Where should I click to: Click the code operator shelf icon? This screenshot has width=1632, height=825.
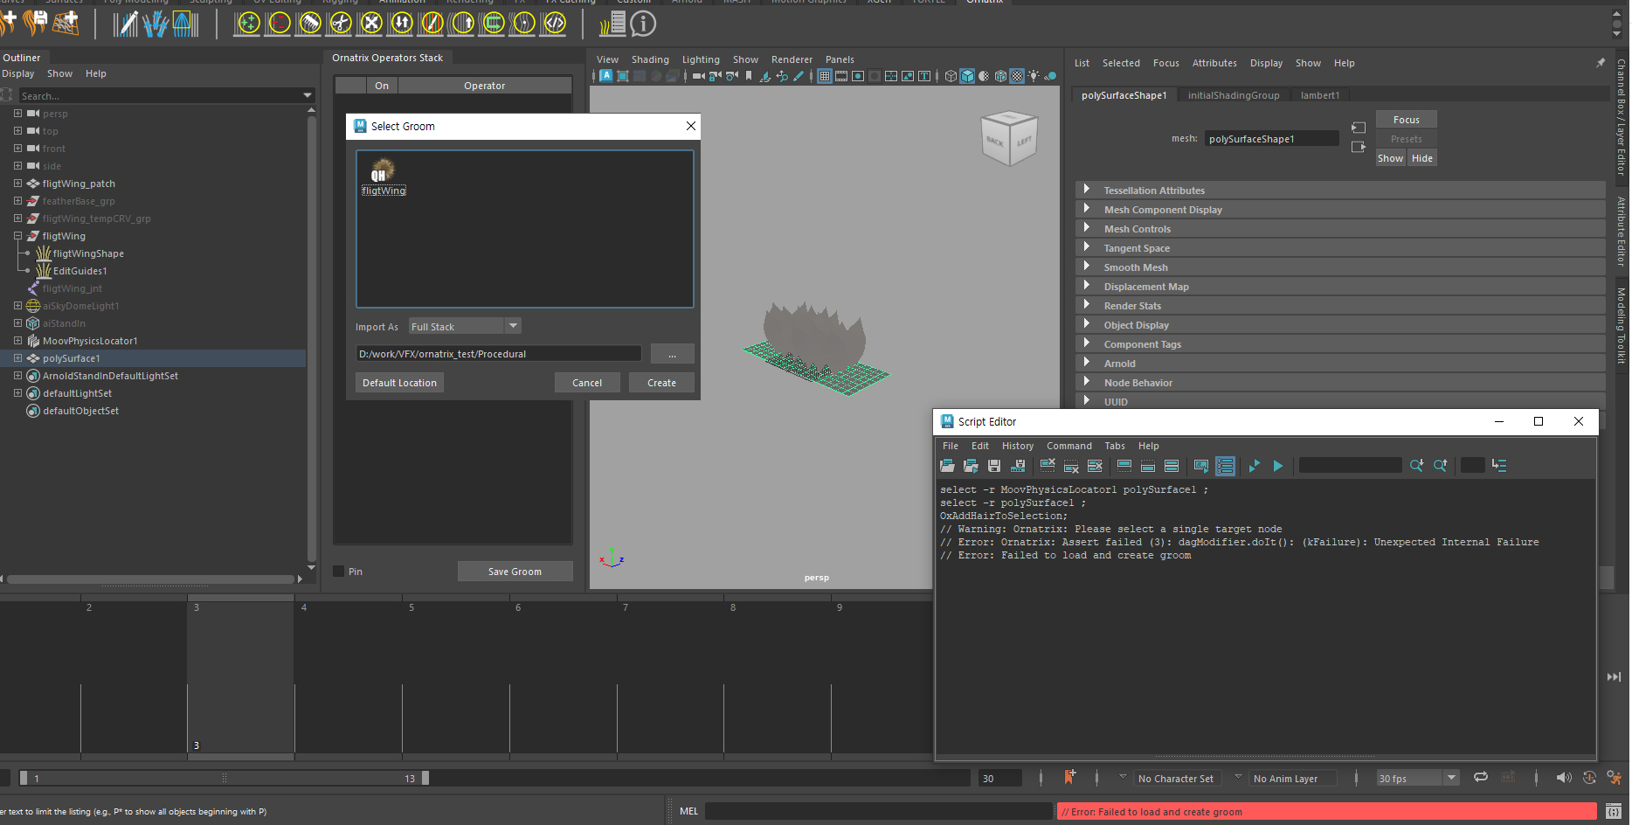coord(555,24)
